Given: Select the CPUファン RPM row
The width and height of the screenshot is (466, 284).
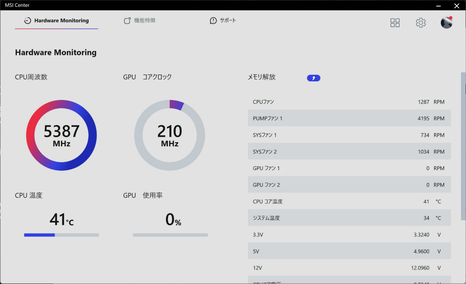Looking at the screenshot, I should pyautogui.click(x=349, y=102).
